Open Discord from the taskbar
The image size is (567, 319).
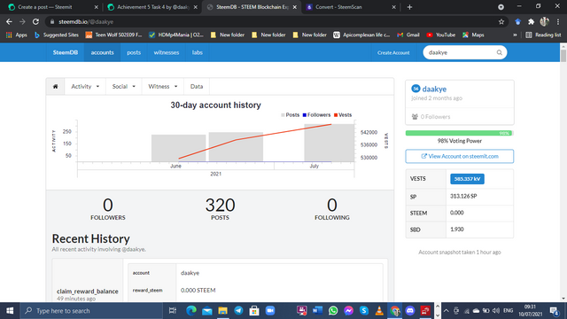409,311
